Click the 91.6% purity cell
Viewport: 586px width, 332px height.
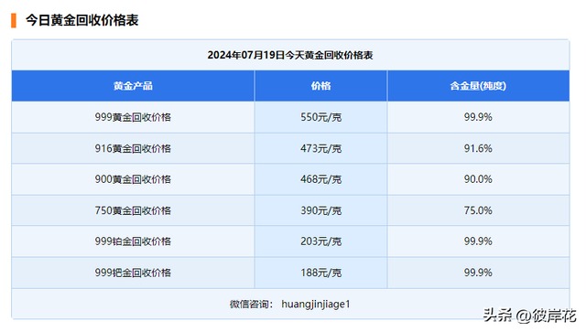tap(478, 149)
